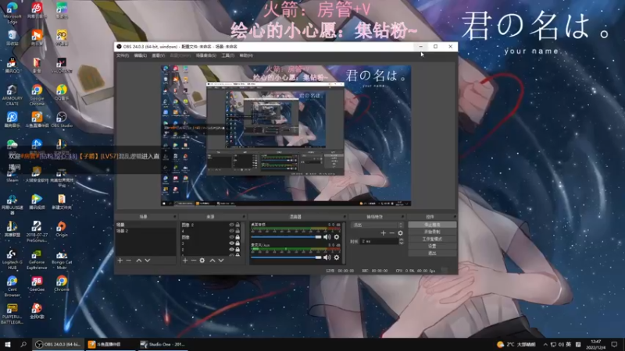The width and height of the screenshot is (625, 351).
Task: Open the 场景集合(S) menu in OBS
Action: coord(206,55)
